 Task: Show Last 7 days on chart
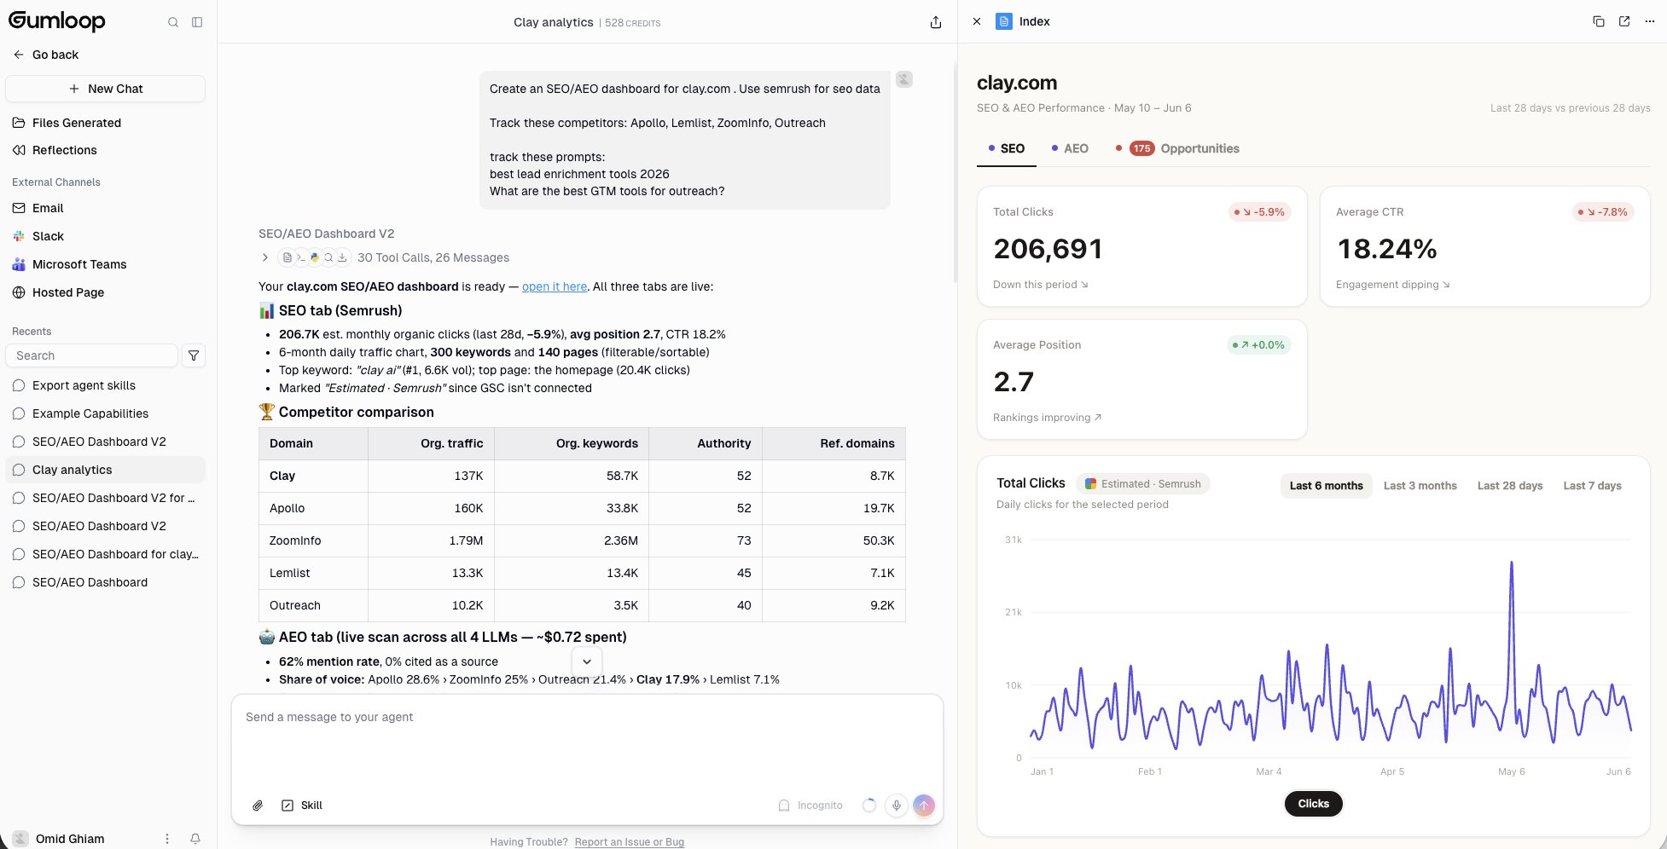point(1592,486)
